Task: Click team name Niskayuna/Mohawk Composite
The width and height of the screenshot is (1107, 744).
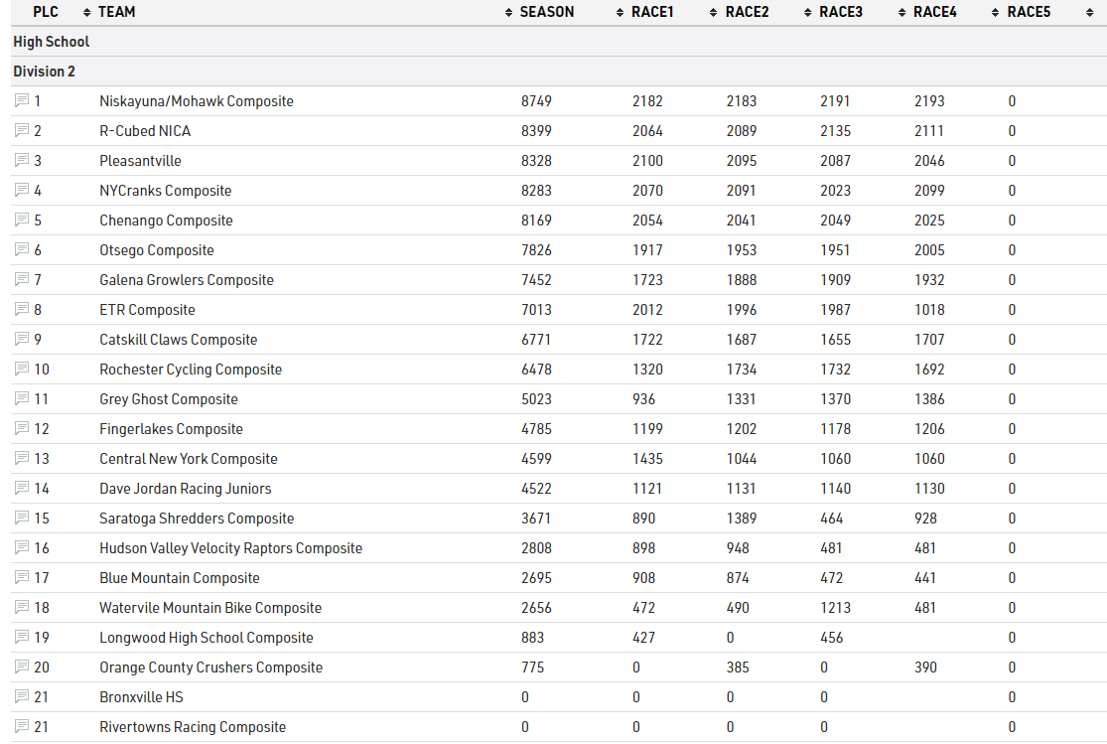Action: point(197,101)
